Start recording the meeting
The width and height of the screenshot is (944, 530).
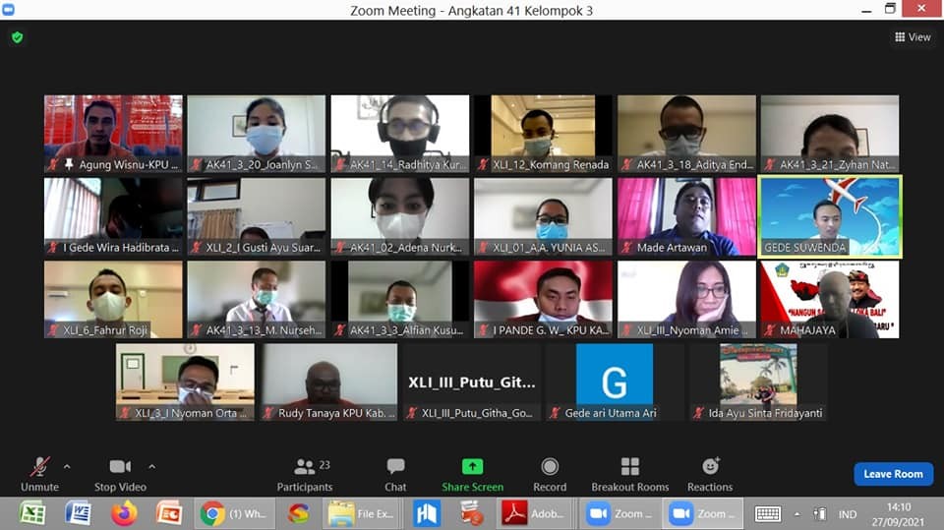pyautogui.click(x=550, y=473)
